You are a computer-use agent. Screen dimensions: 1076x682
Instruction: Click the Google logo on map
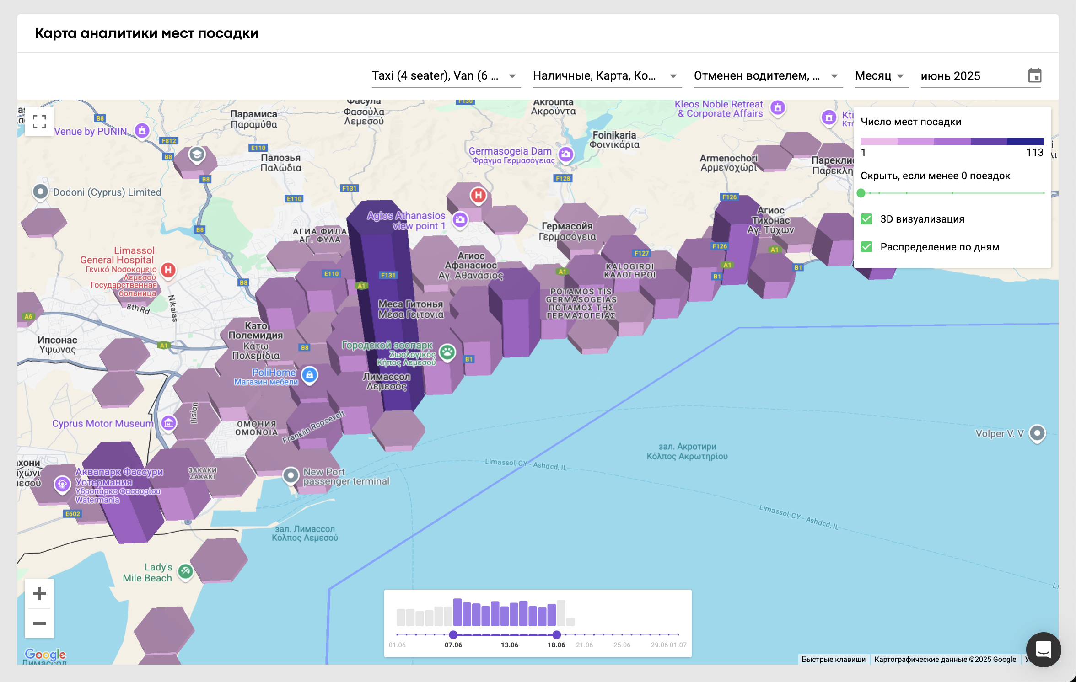coord(45,655)
